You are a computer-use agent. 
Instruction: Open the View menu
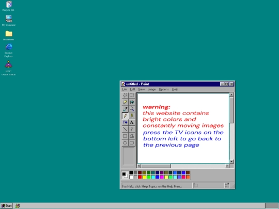coord(141,89)
